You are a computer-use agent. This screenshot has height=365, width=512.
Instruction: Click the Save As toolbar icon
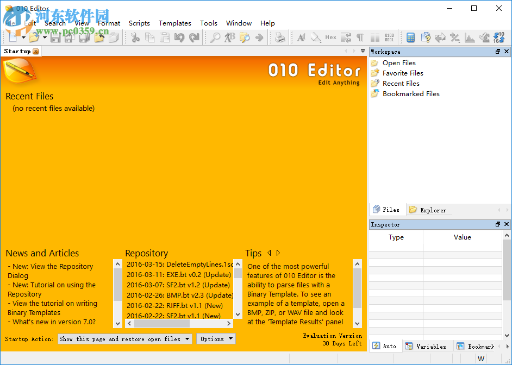pyautogui.click(x=69, y=37)
